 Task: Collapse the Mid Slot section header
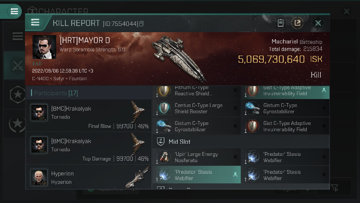click(241, 142)
